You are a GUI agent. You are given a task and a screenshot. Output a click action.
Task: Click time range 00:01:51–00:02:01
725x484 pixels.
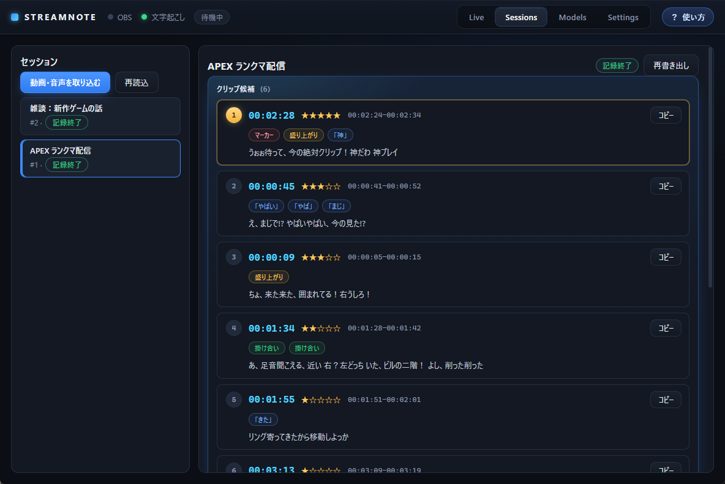point(384,400)
